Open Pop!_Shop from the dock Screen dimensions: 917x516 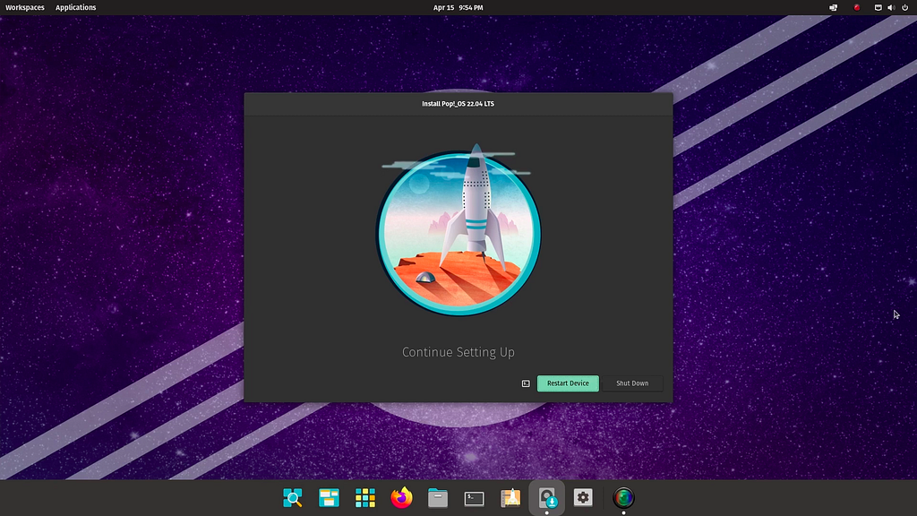[510, 498]
